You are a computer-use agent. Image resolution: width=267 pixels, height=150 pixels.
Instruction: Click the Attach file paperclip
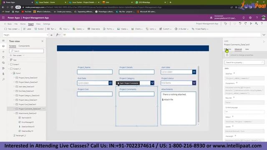pyautogui.click(x=163, y=100)
